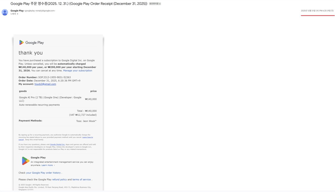The width and height of the screenshot is (335, 192).
Task: Expand recipient details dropdown arrow
Action: point(18,14)
